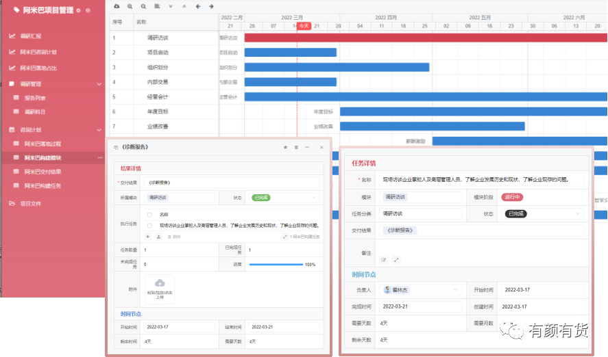608x357 pixels.
Task: Click the 开始时间 field in 《诊断报告》 dialog
Action: [x=181, y=327]
